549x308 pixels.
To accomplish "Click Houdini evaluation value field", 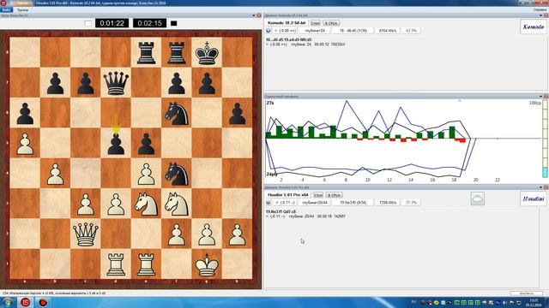I will [x=285, y=203].
